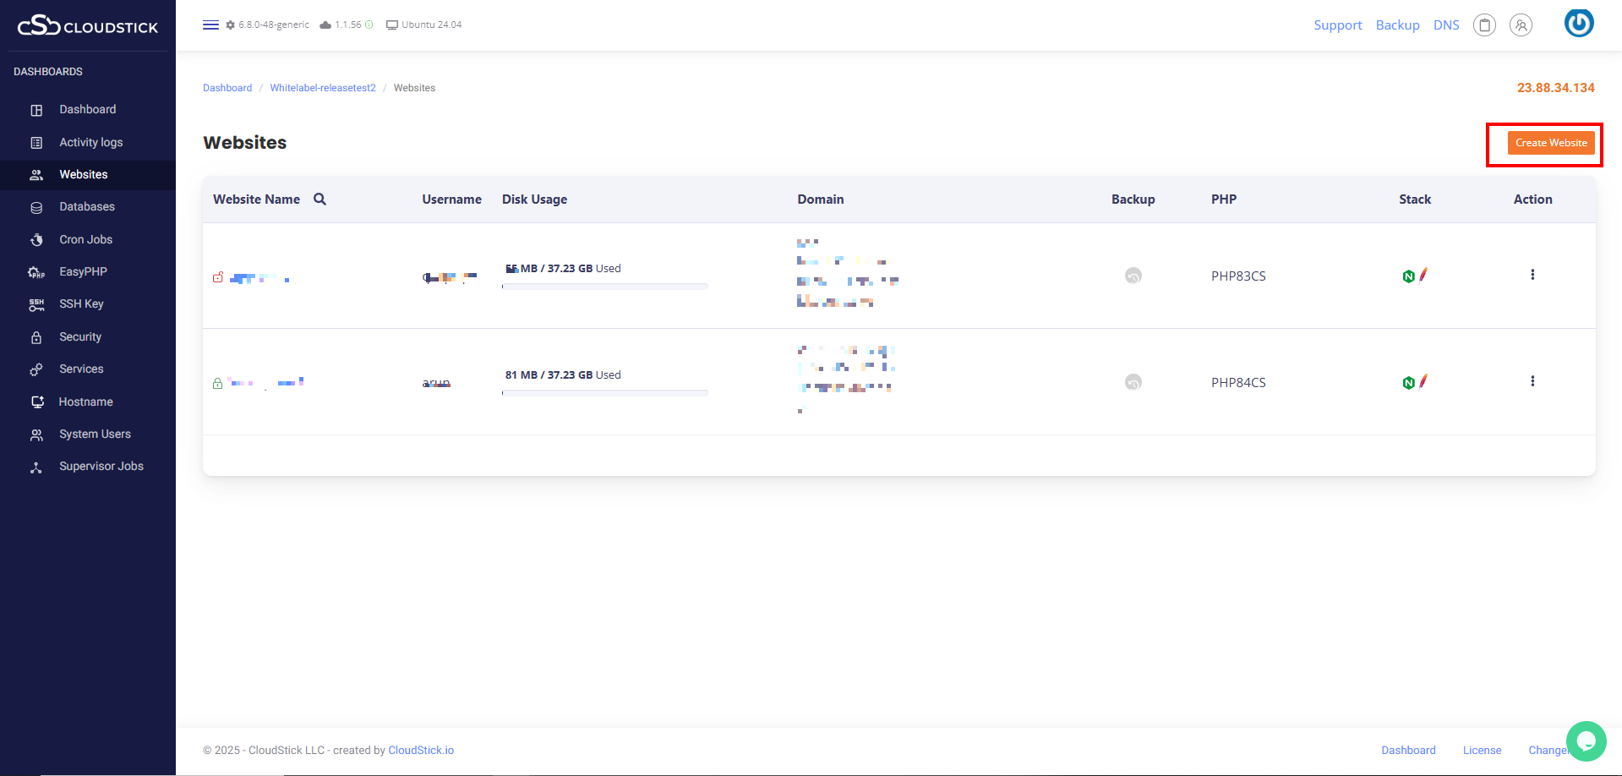Viewport: 1622px width, 776px height.
Task: Open the user profile icon in header
Action: (1521, 25)
